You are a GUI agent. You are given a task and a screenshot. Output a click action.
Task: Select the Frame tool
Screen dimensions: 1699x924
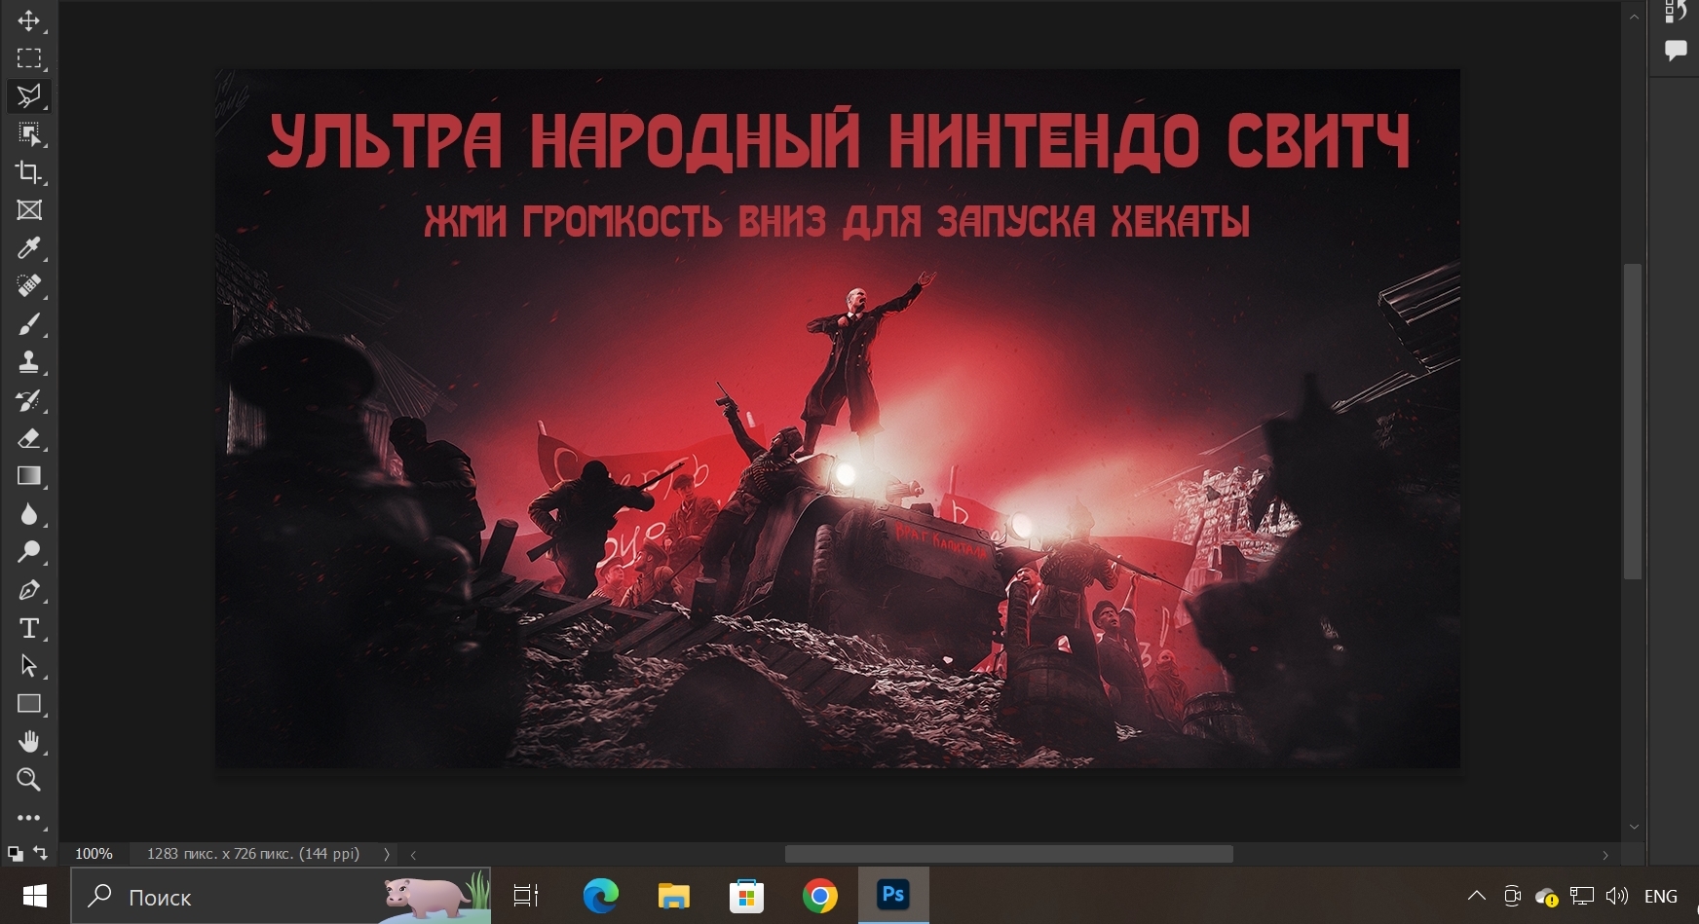(28, 210)
